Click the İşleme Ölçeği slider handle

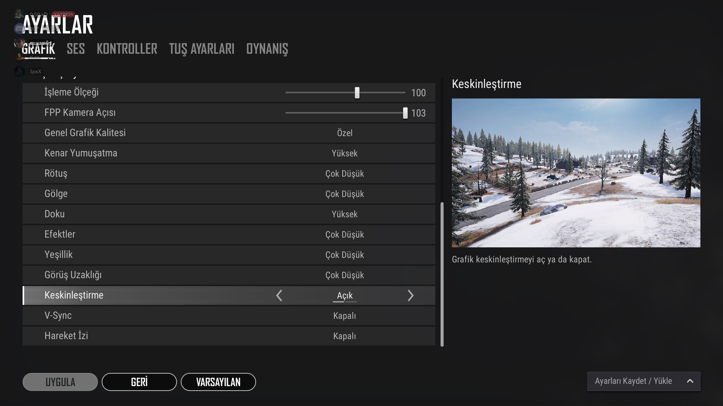357,92
